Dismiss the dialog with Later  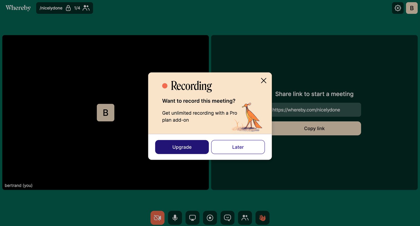coord(238,147)
